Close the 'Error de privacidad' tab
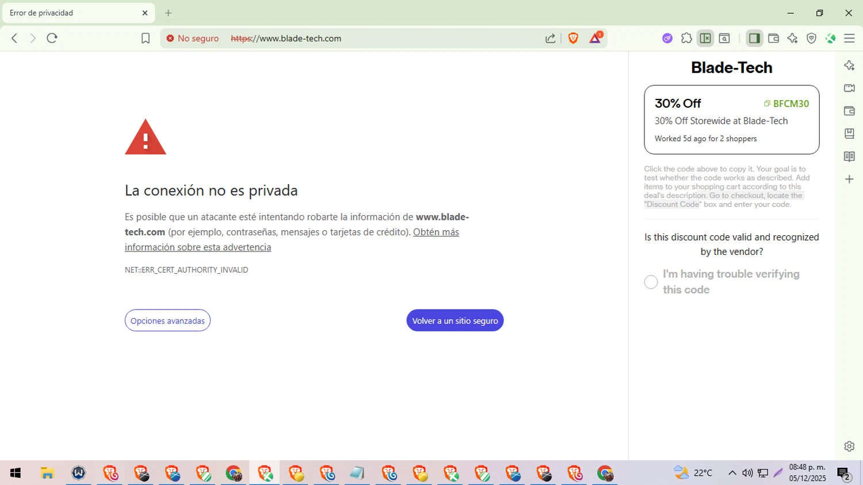The image size is (863, 485). tap(145, 13)
